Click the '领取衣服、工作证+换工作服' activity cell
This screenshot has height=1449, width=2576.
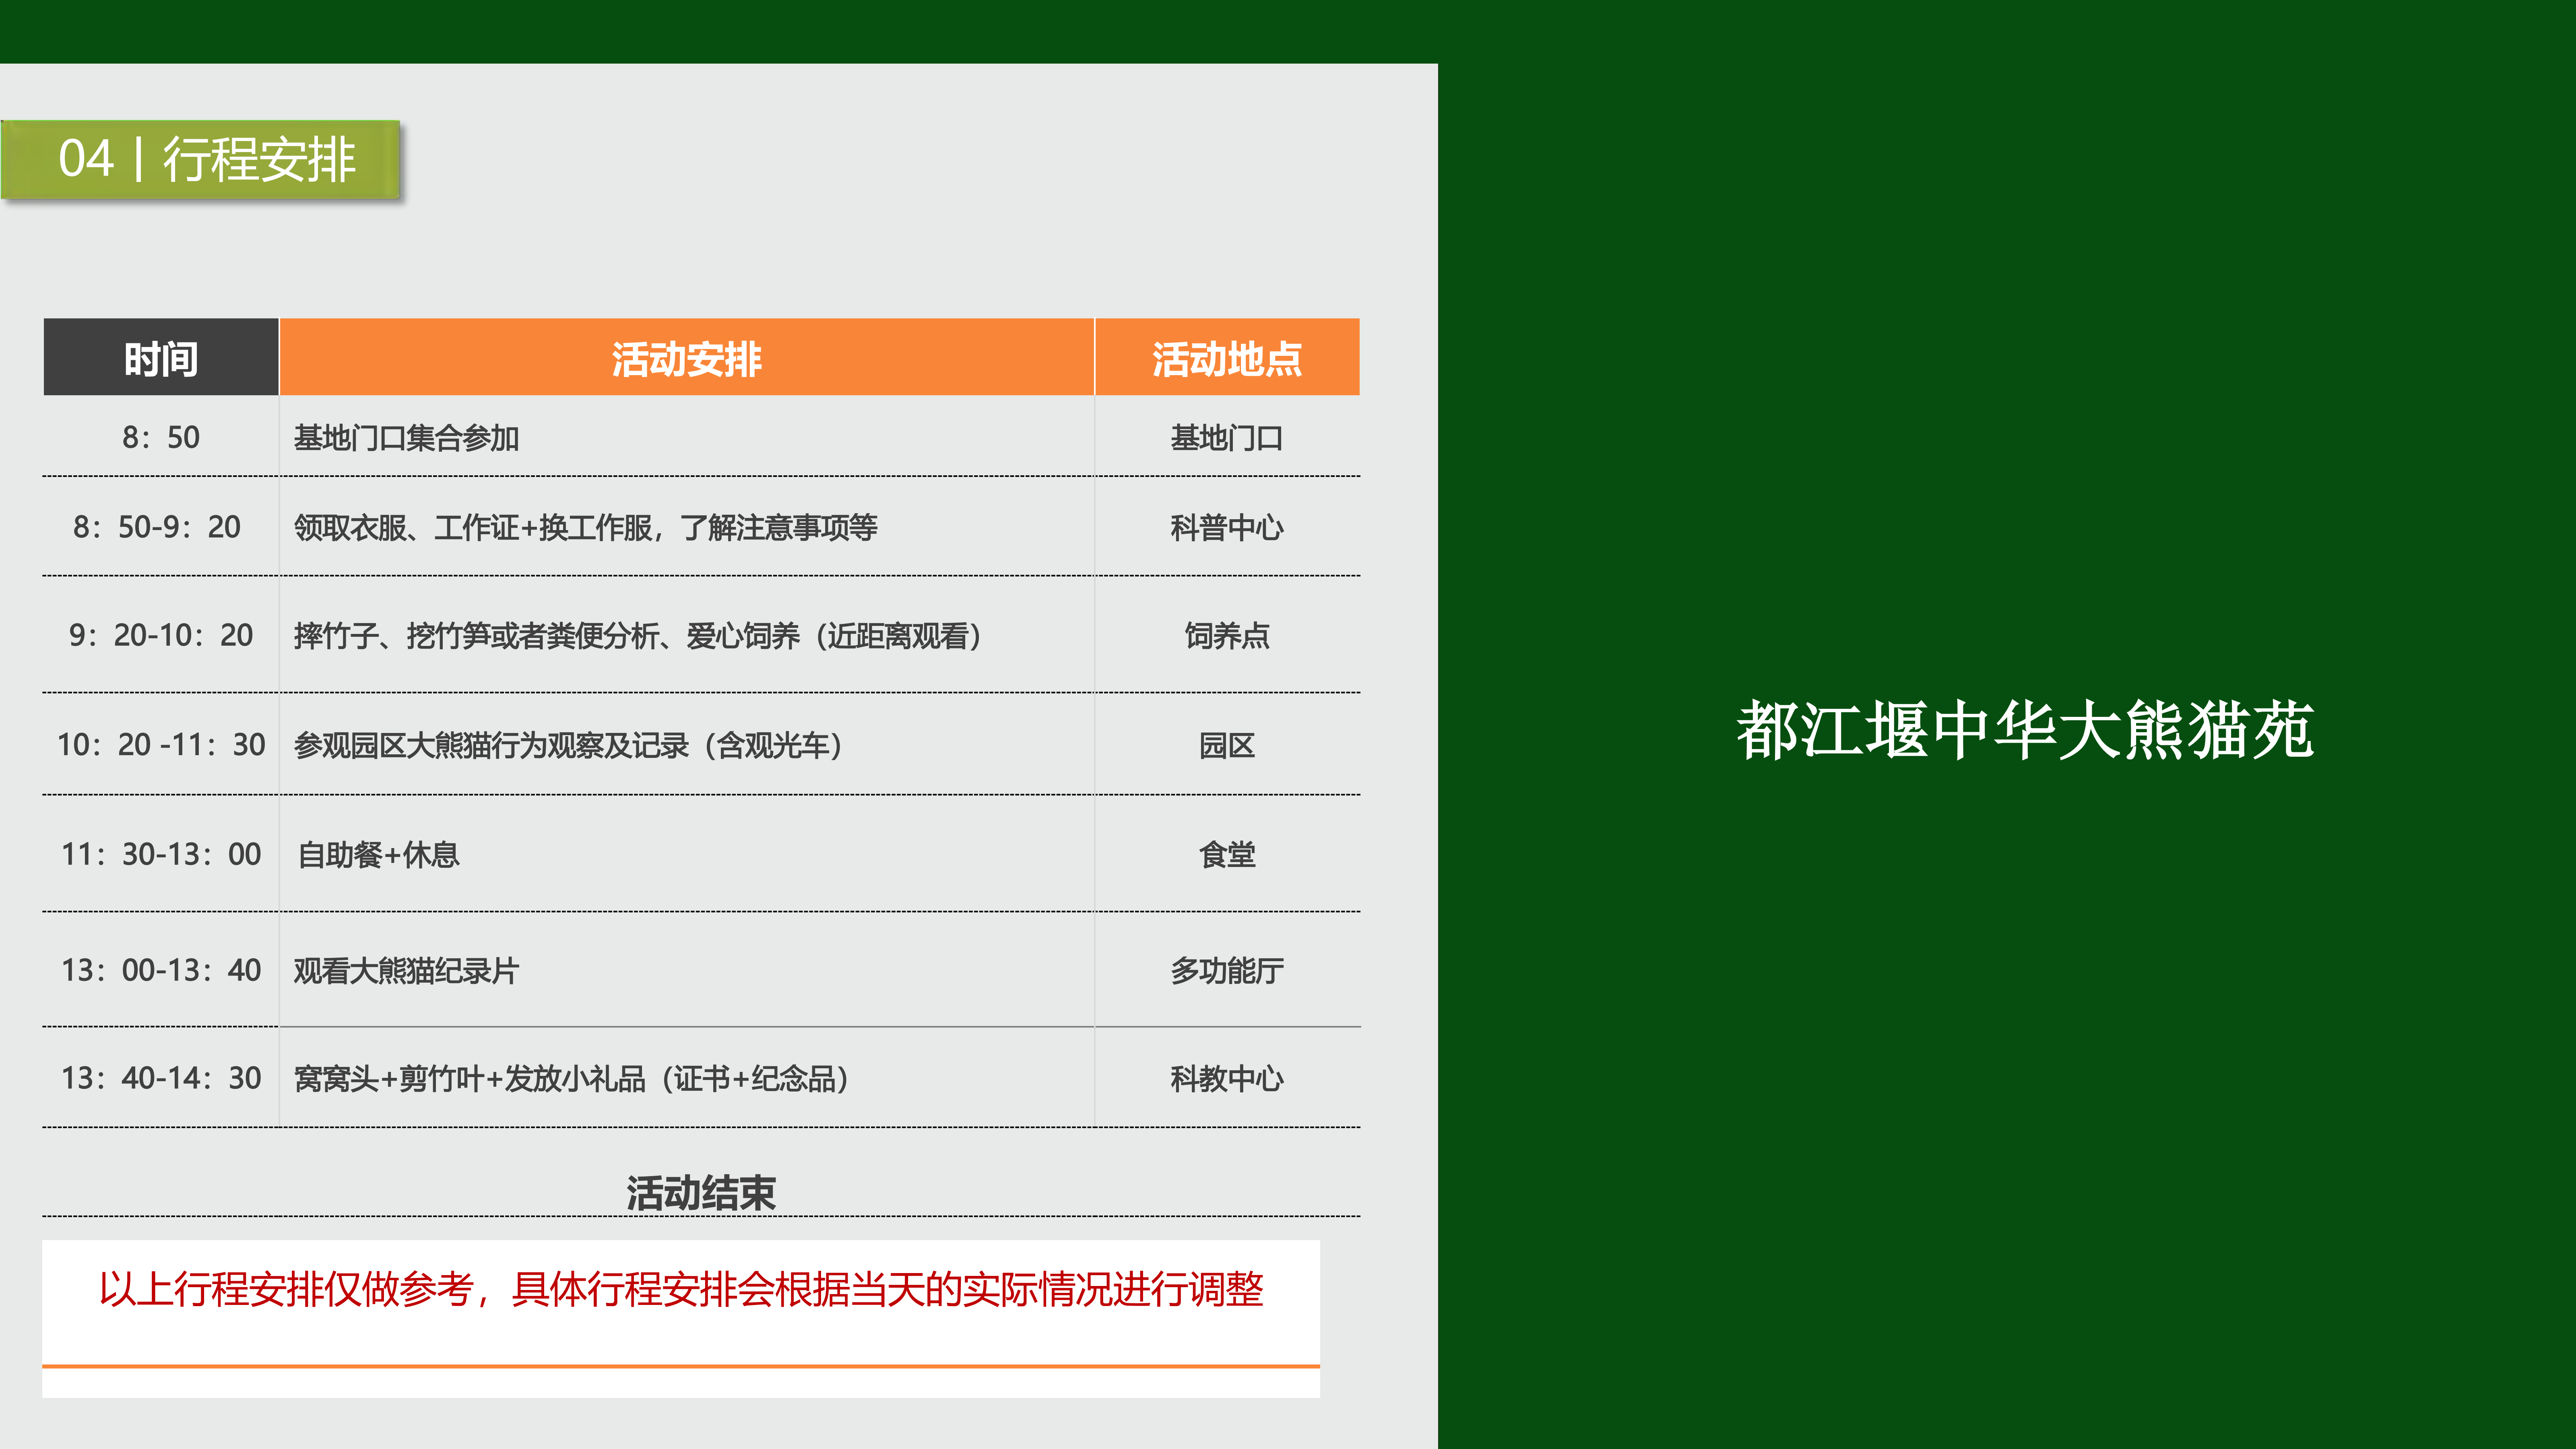click(x=687, y=527)
